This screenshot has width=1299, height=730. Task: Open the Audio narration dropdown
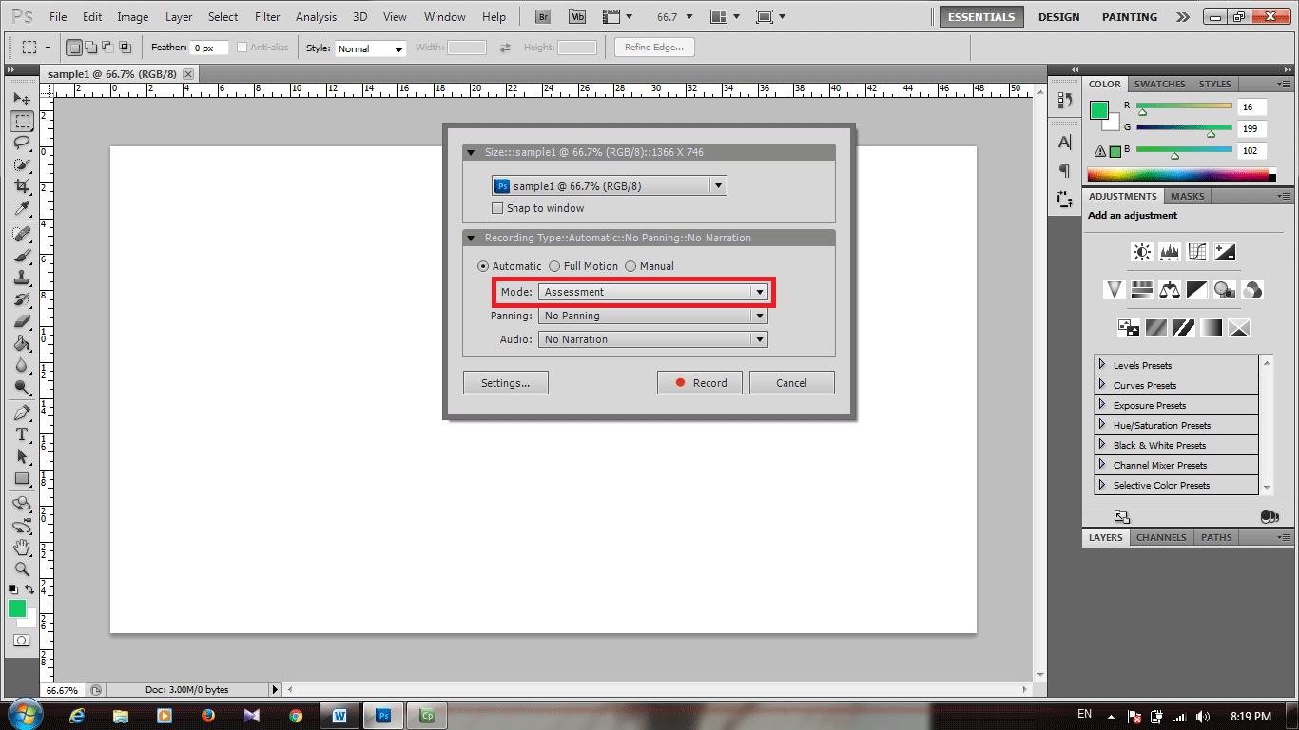click(x=653, y=339)
